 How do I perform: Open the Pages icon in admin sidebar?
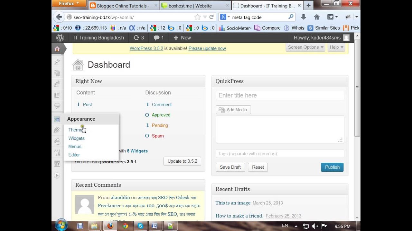point(57,95)
